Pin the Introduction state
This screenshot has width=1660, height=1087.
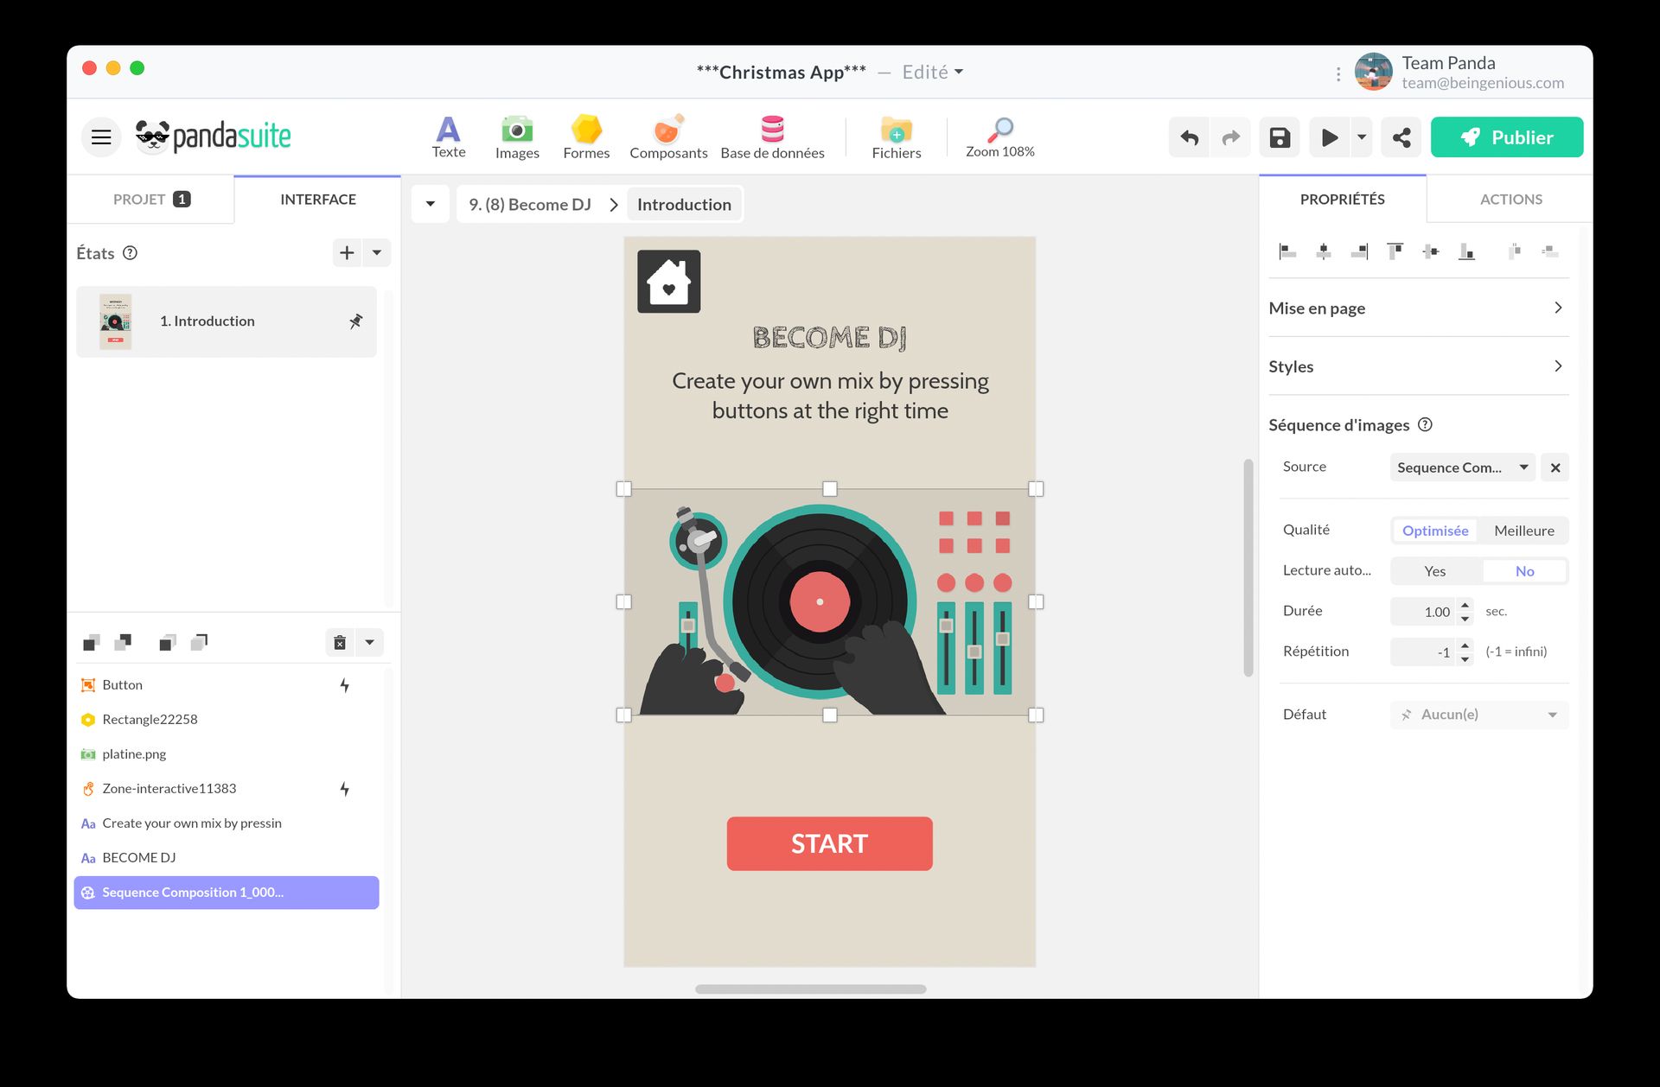pos(355,321)
